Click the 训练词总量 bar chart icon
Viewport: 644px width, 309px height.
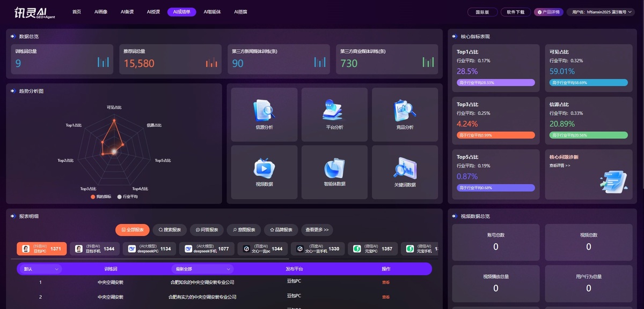(x=103, y=62)
